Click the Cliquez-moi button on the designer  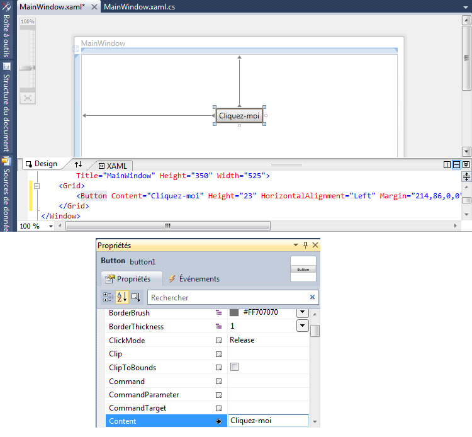pos(239,116)
